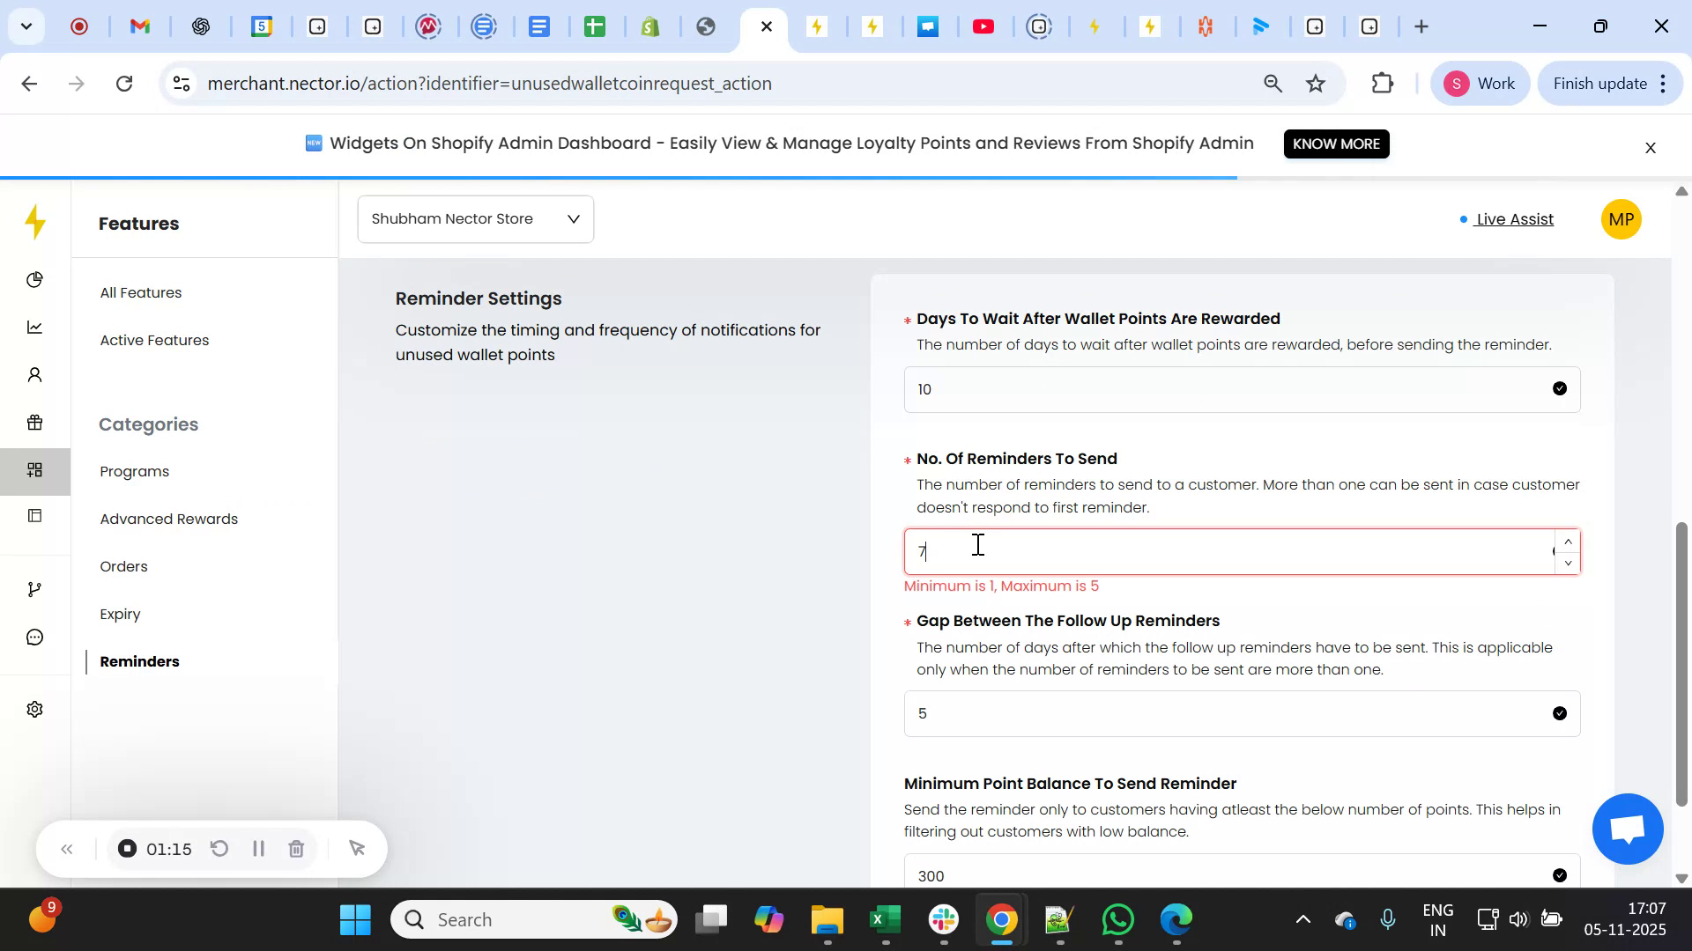The image size is (1692, 951).
Task: Open the analytics pie chart panel
Action: pyautogui.click(x=35, y=280)
